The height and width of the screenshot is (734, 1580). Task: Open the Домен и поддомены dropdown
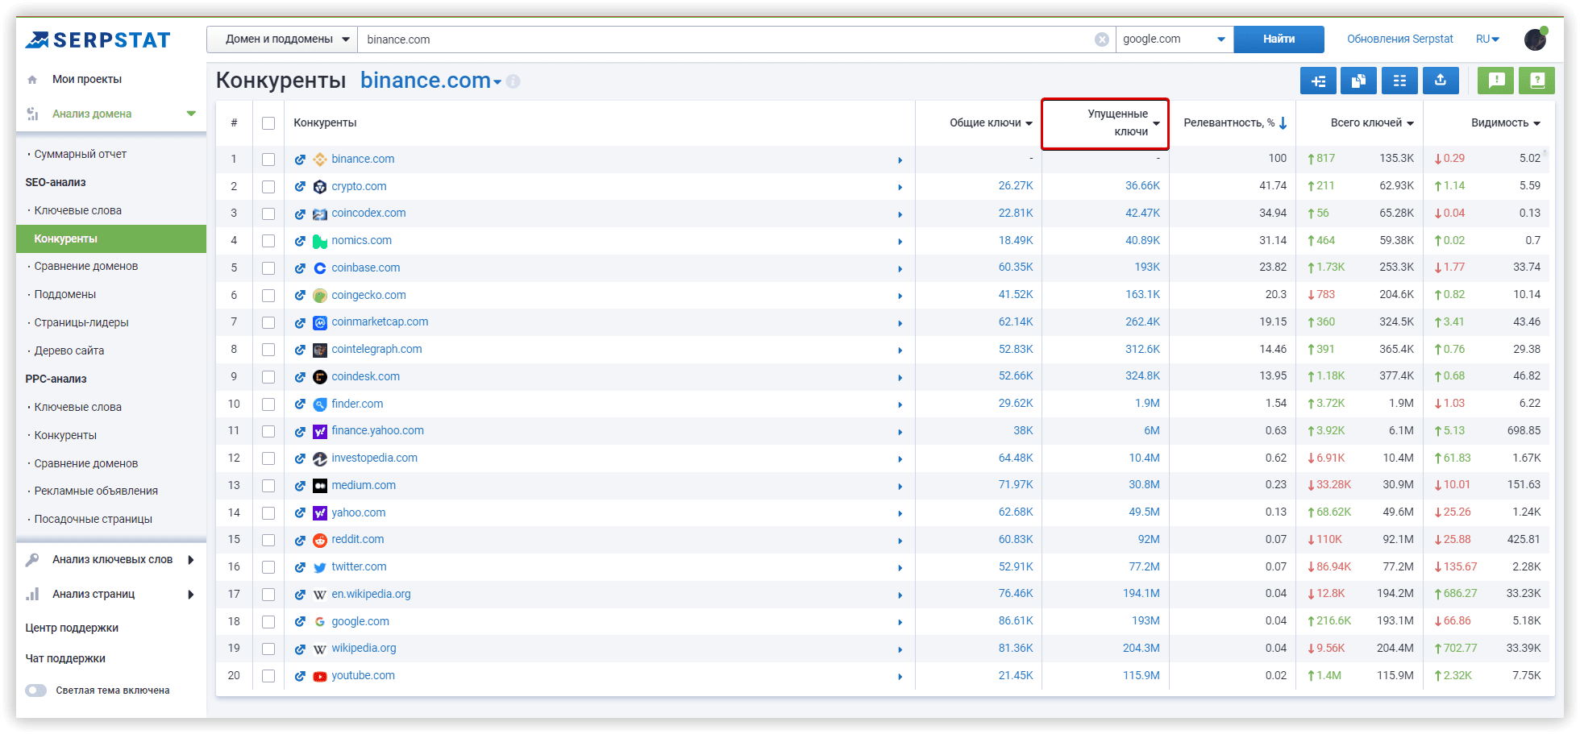click(x=282, y=39)
